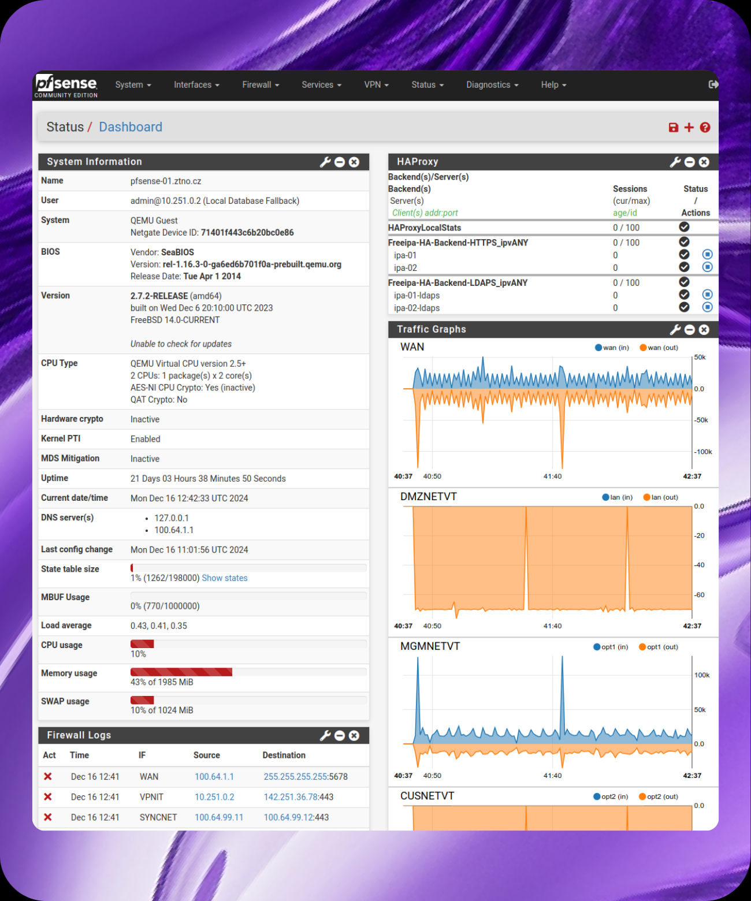Click the ipa-02-ldaps server action icon

click(x=707, y=307)
